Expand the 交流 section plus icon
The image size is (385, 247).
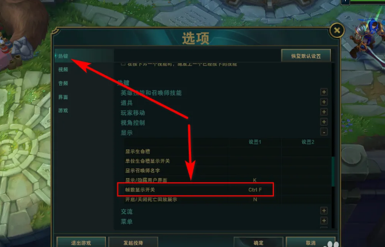click(324, 210)
